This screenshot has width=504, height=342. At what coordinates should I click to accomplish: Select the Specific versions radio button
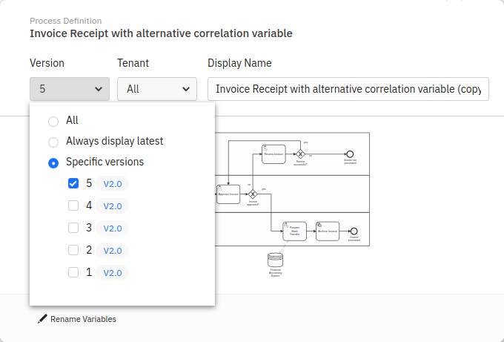tap(53, 162)
